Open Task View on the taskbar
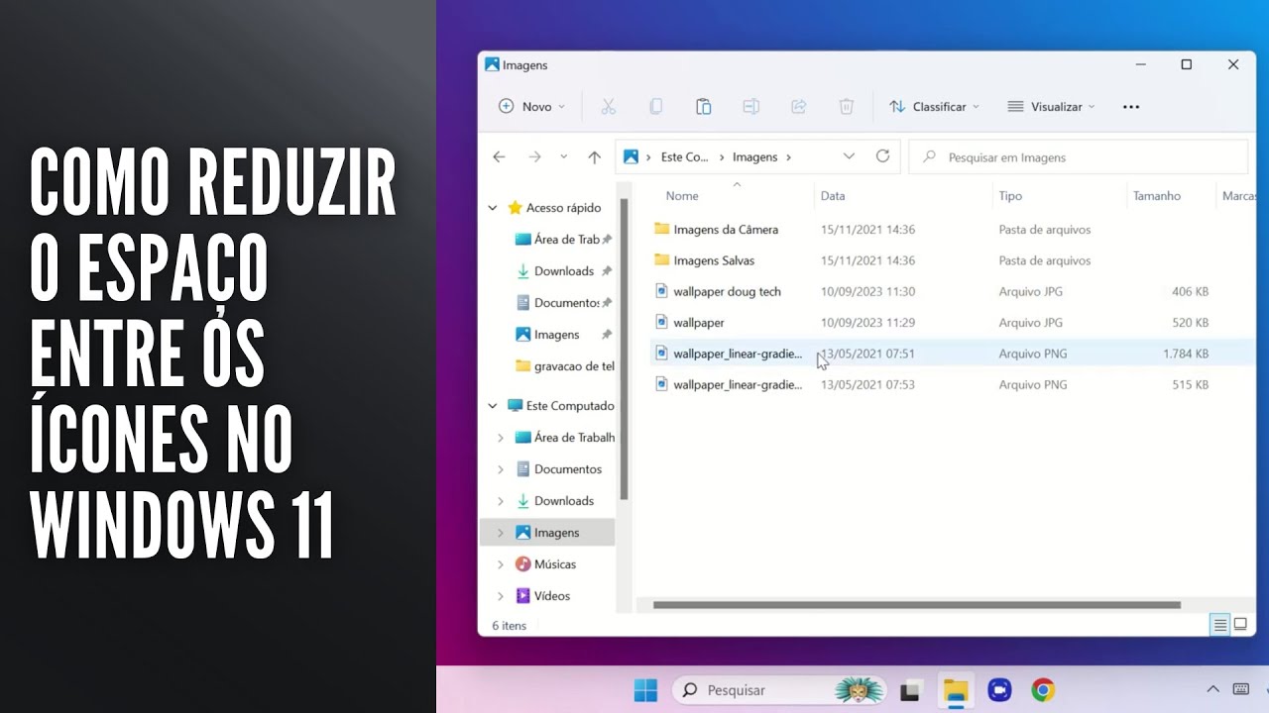Screen dimensions: 1269x713 tap(910, 690)
